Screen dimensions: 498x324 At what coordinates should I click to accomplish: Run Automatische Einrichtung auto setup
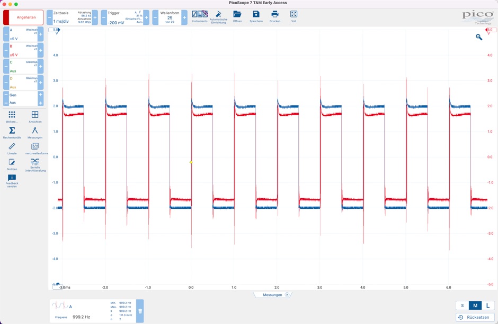pyautogui.click(x=218, y=16)
